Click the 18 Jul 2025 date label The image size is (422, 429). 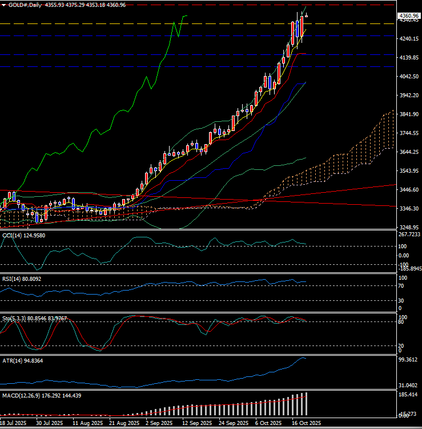14,423
